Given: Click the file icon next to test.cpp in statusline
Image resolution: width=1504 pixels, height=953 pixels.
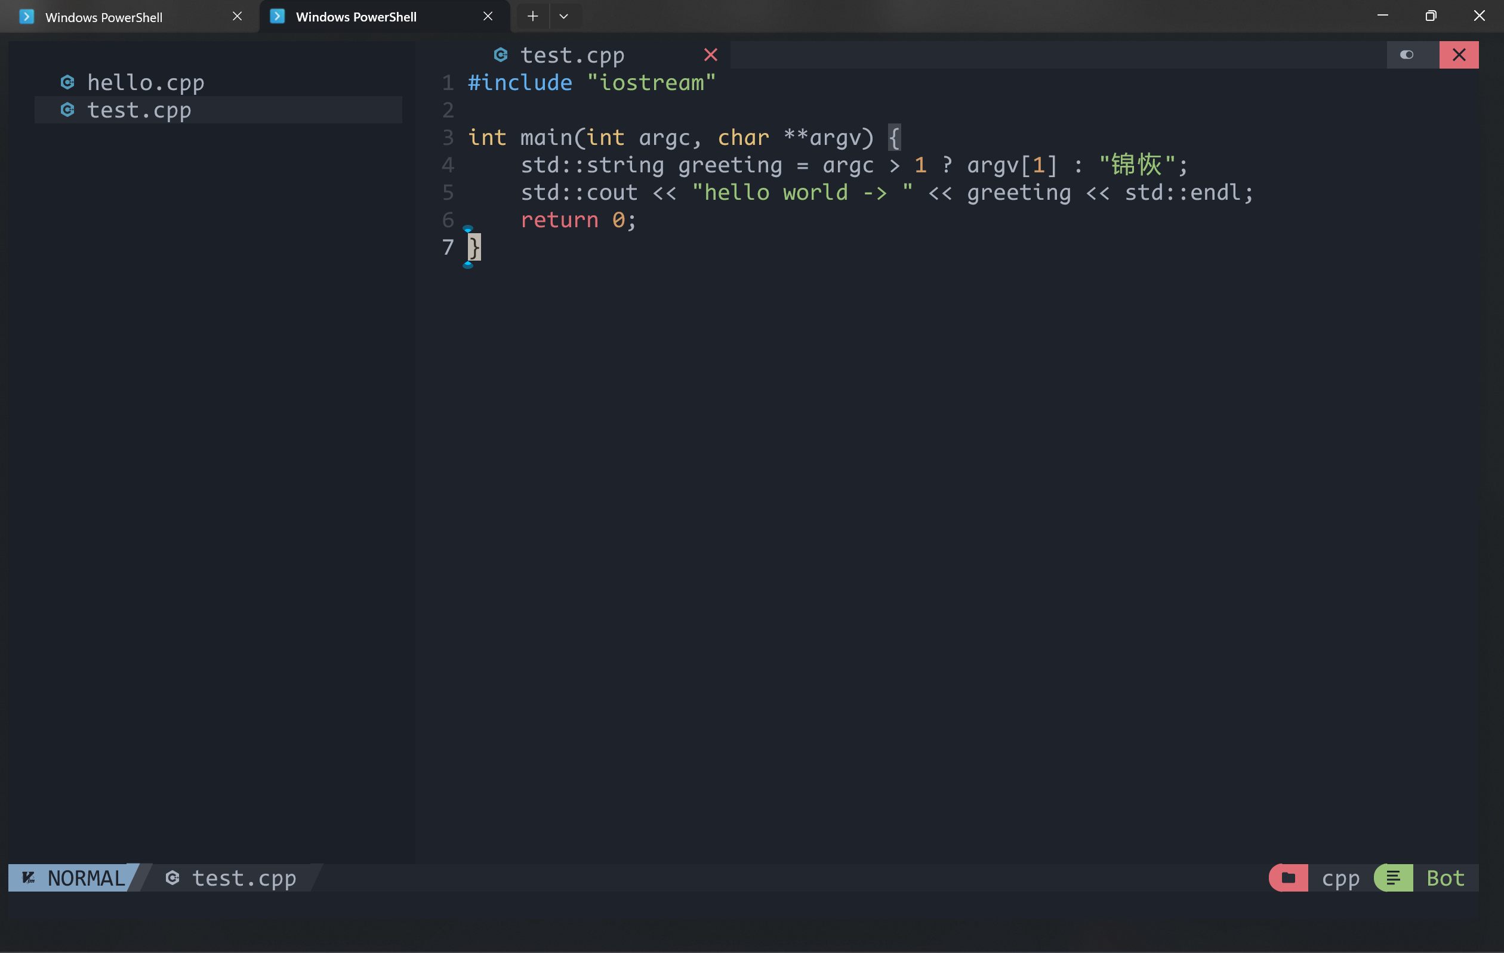Looking at the screenshot, I should point(173,877).
